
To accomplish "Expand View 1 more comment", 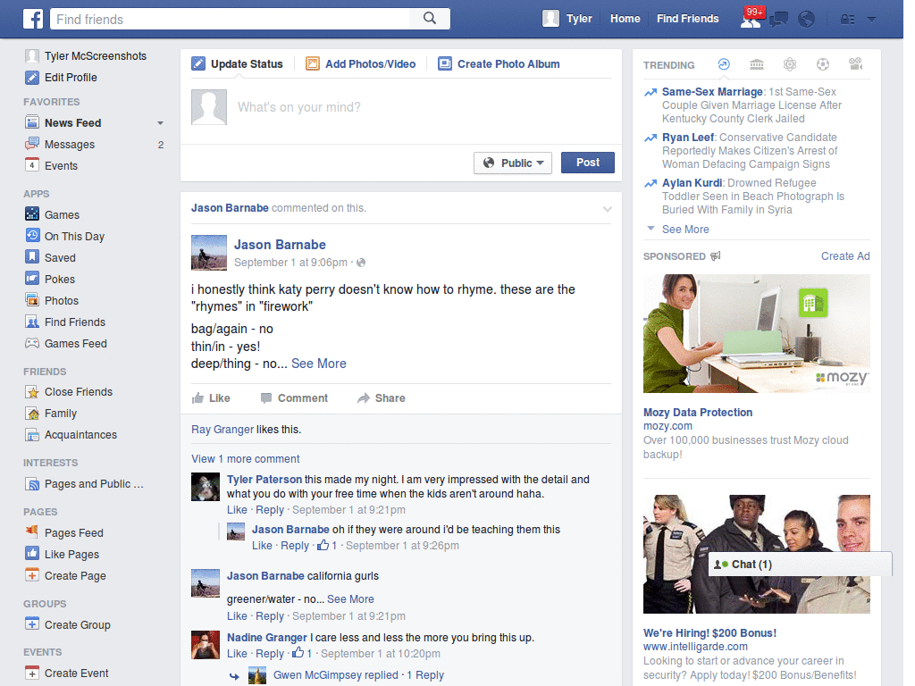I will click(x=245, y=459).
